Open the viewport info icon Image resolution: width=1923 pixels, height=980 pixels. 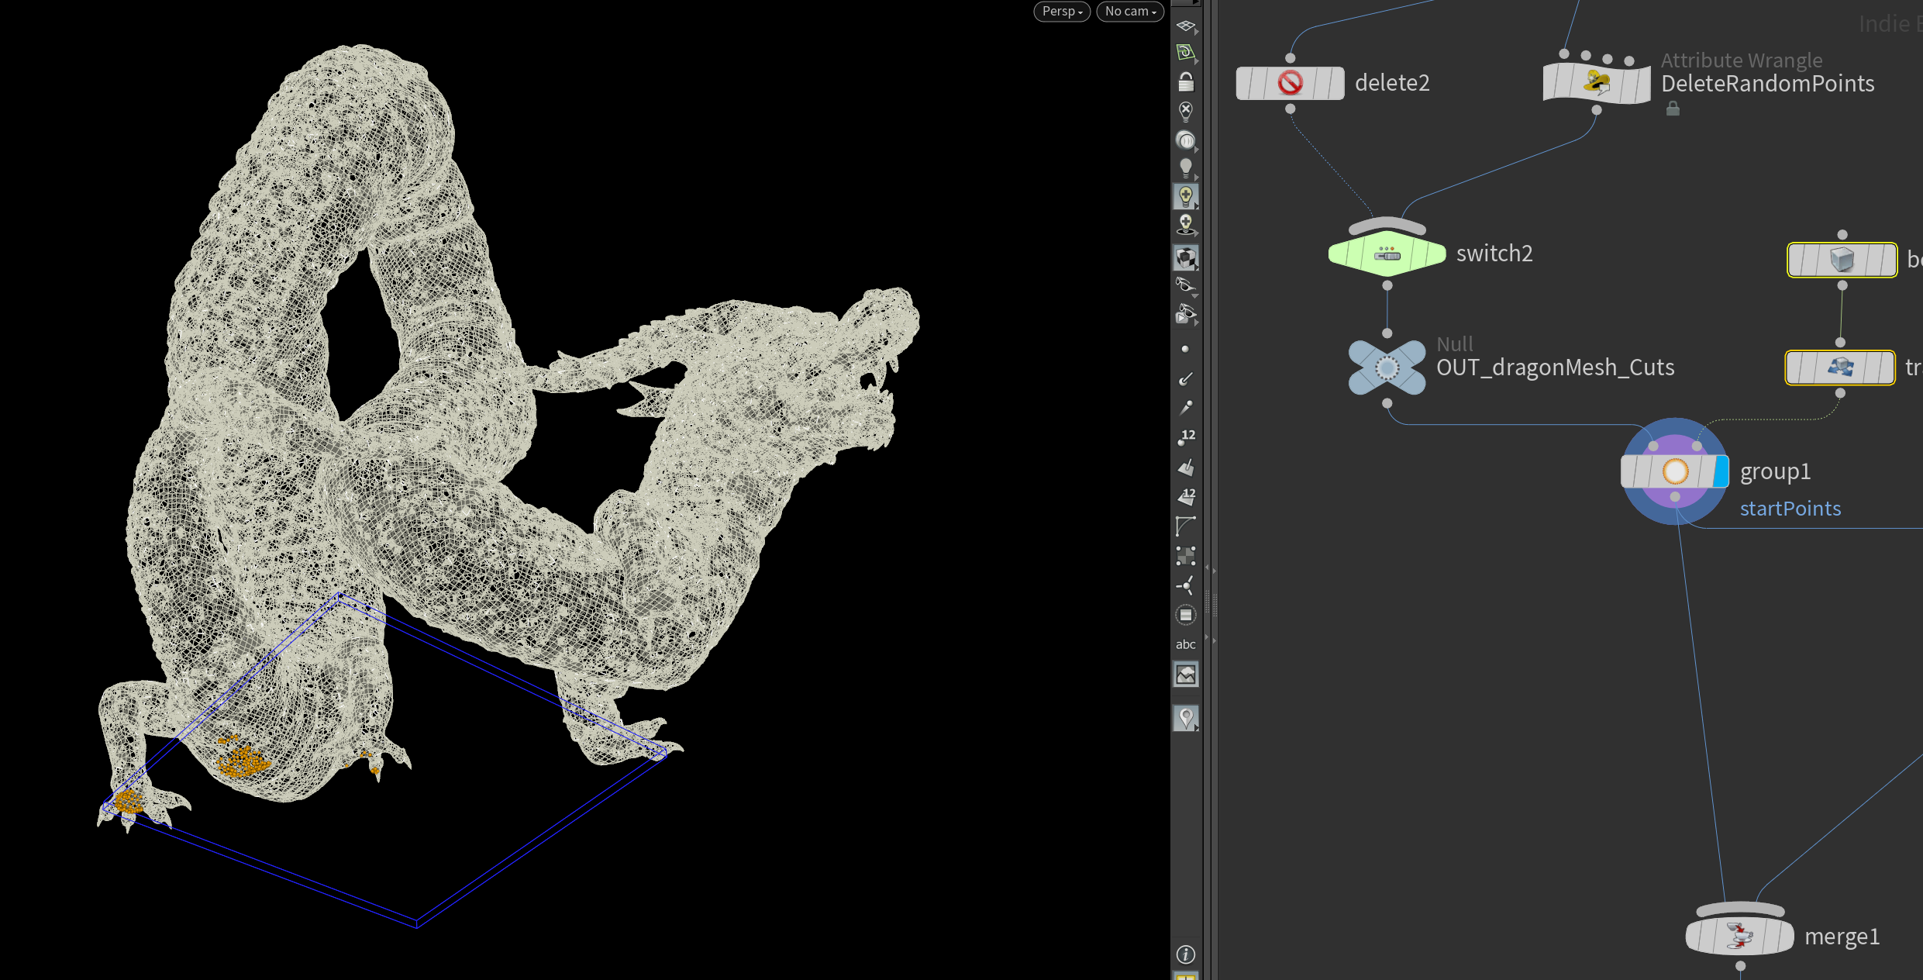[x=1185, y=954]
